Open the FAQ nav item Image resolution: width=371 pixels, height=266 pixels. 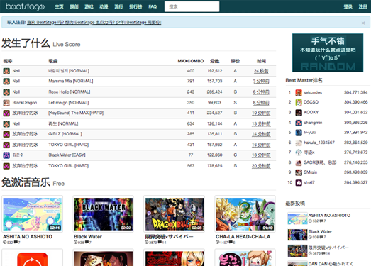[x=153, y=6]
